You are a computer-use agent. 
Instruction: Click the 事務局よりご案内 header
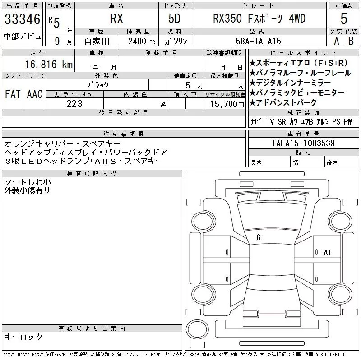92,329
